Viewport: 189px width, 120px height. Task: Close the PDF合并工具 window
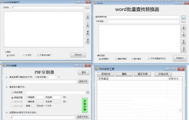(181, 69)
